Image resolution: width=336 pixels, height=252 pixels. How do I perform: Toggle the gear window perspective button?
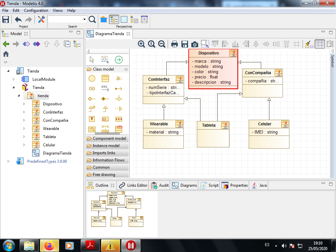point(144,19)
